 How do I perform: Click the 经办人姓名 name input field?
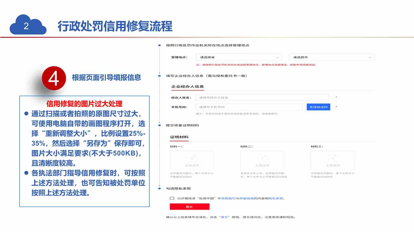262,97
